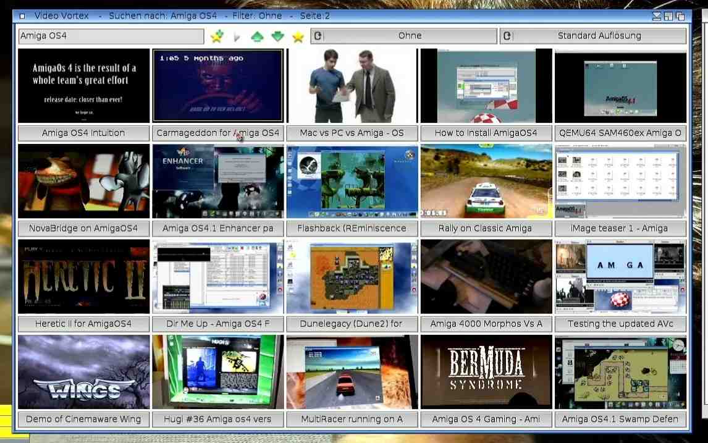Click the 'Flashback (REminiscence' title button
708x443 pixels.
pyautogui.click(x=352, y=228)
